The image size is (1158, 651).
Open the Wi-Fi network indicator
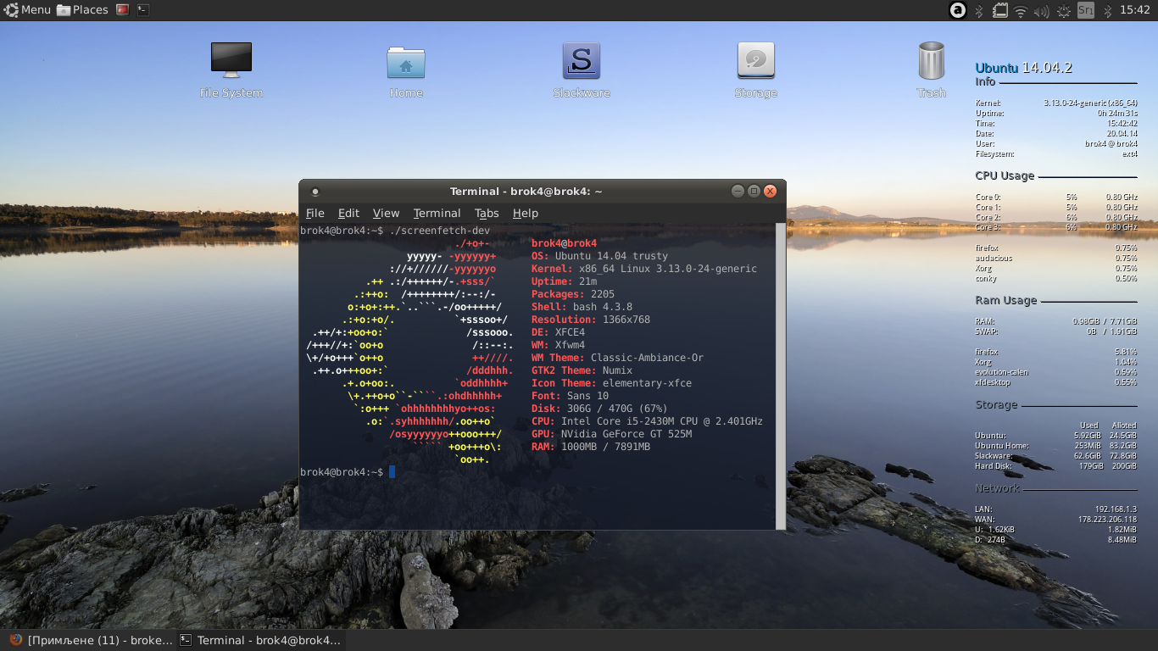pos(1021,11)
